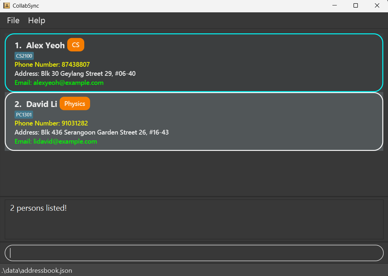Open the File menu
The width and height of the screenshot is (388, 276).
(x=13, y=20)
